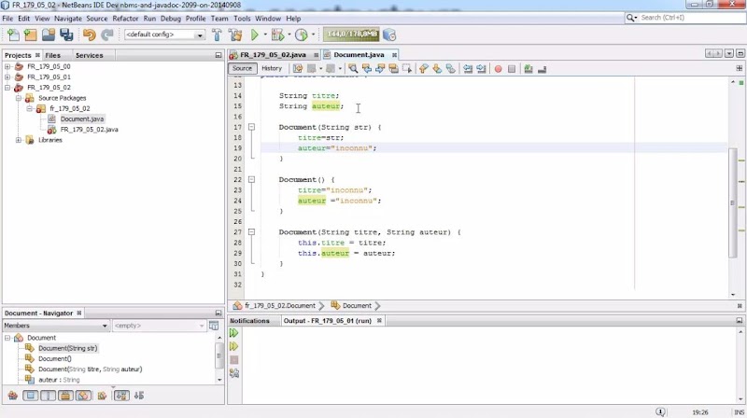Click the Open Project toolbar icon
Image resolution: width=747 pixels, height=418 pixels.
49,35
